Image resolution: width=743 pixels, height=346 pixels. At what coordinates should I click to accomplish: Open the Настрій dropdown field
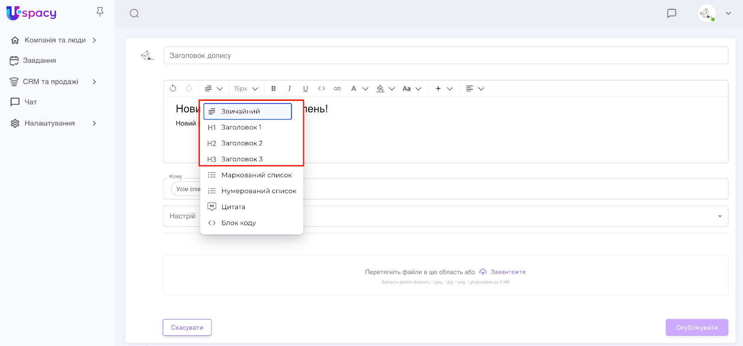445,216
